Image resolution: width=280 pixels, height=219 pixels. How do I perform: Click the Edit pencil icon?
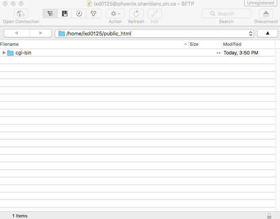155,14
